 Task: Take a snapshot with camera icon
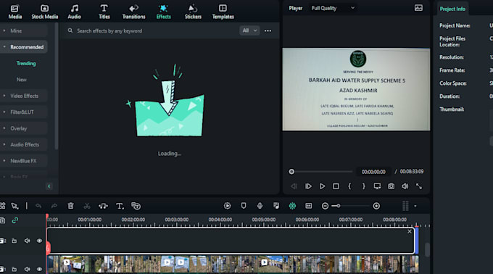point(391,186)
